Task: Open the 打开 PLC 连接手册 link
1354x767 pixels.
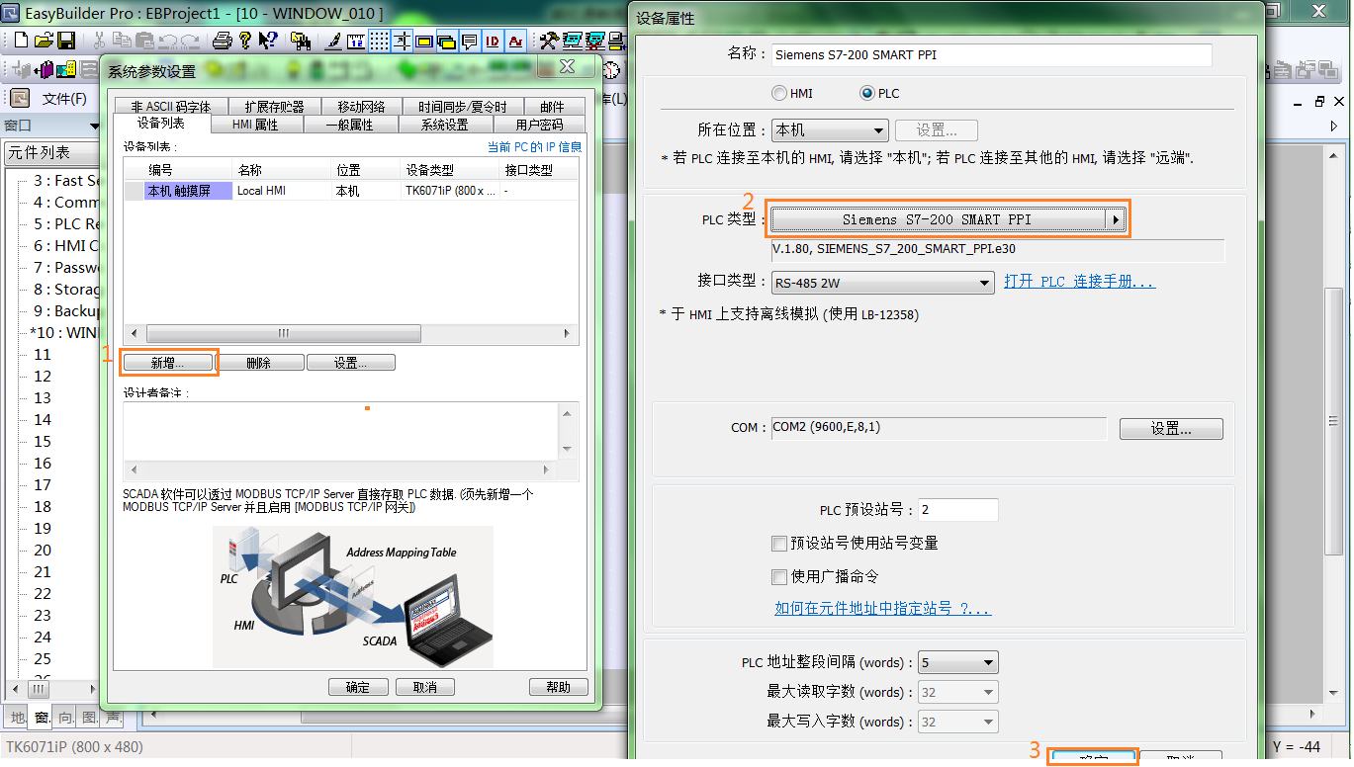Action: coord(1079,282)
